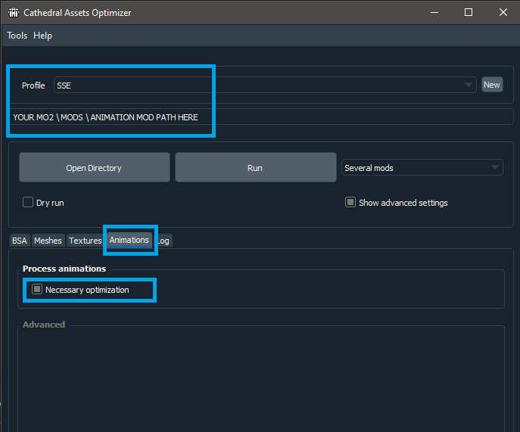Click the Advanced group title
The height and width of the screenshot is (432, 520).
44,325
